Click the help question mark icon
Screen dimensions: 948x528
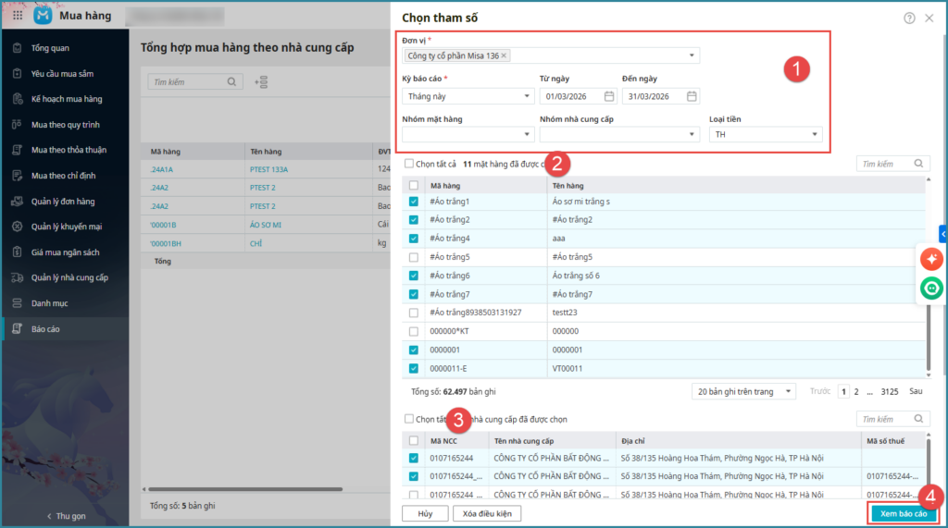click(x=909, y=18)
